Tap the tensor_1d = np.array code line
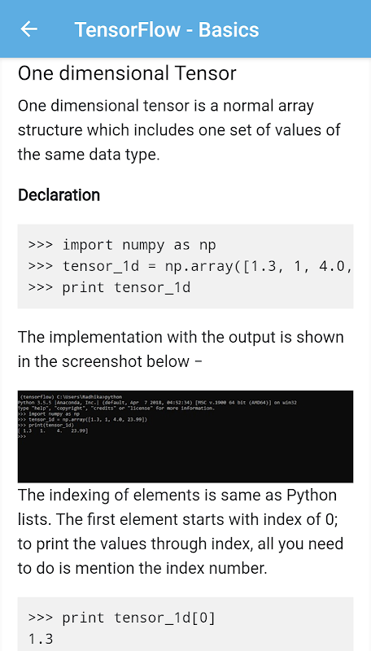This screenshot has width=371, height=651. tap(190, 266)
